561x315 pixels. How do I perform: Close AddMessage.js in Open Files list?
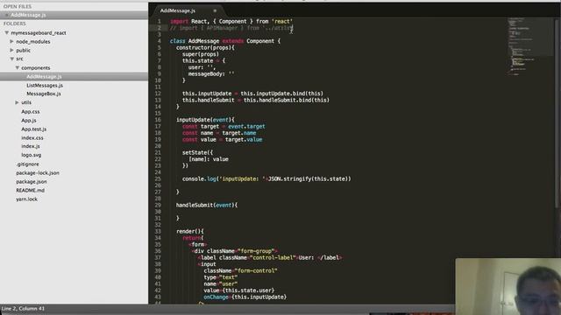click(x=6, y=15)
